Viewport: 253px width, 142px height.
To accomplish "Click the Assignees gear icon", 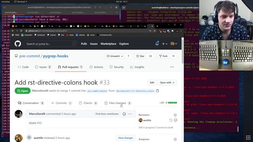I will coord(175,139).
